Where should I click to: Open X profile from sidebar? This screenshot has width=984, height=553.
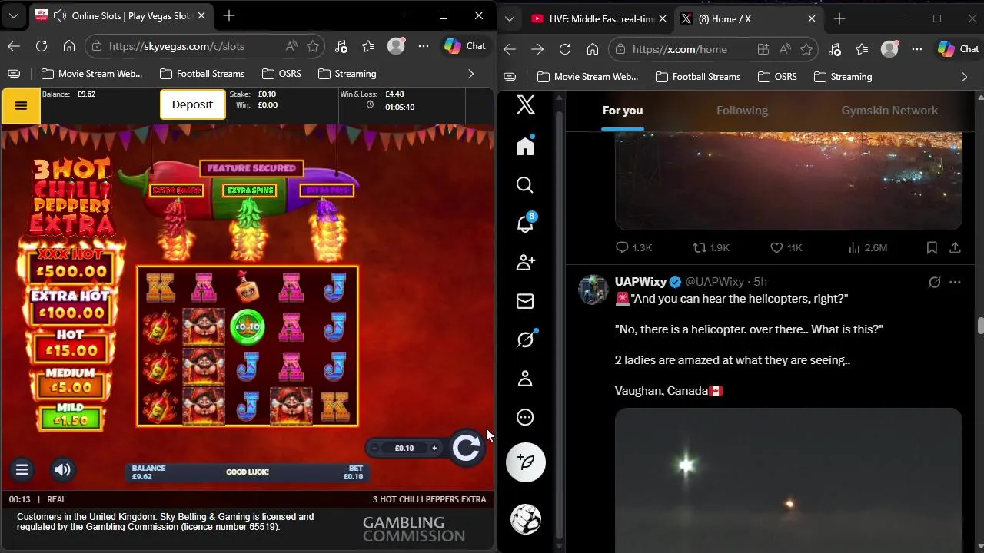click(x=525, y=379)
